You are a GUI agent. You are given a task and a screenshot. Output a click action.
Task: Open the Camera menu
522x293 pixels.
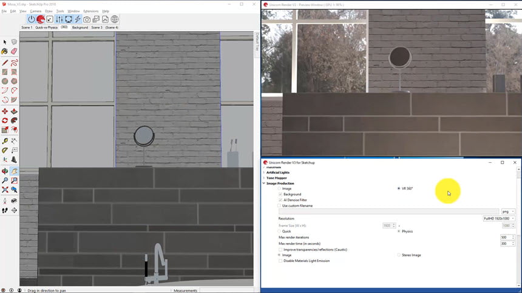(x=36, y=12)
